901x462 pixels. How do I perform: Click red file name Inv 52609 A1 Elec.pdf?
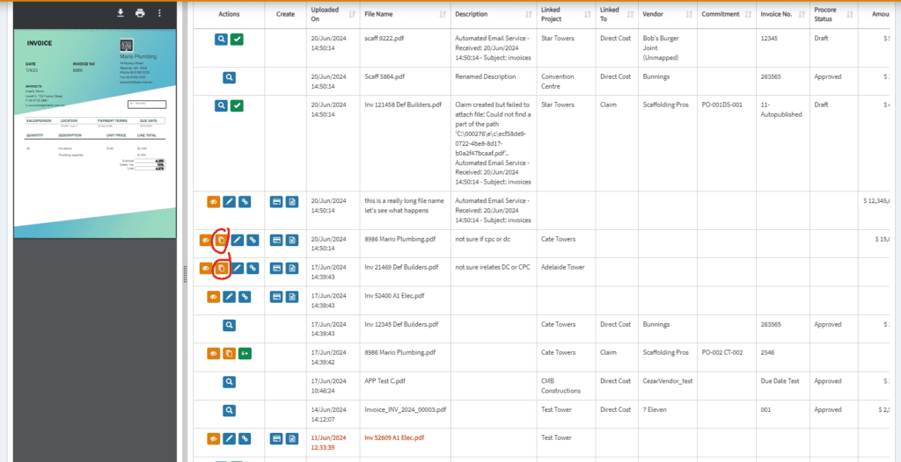393,437
